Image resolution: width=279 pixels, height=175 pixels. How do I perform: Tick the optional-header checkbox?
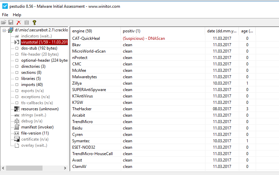click(x=17, y=60)
